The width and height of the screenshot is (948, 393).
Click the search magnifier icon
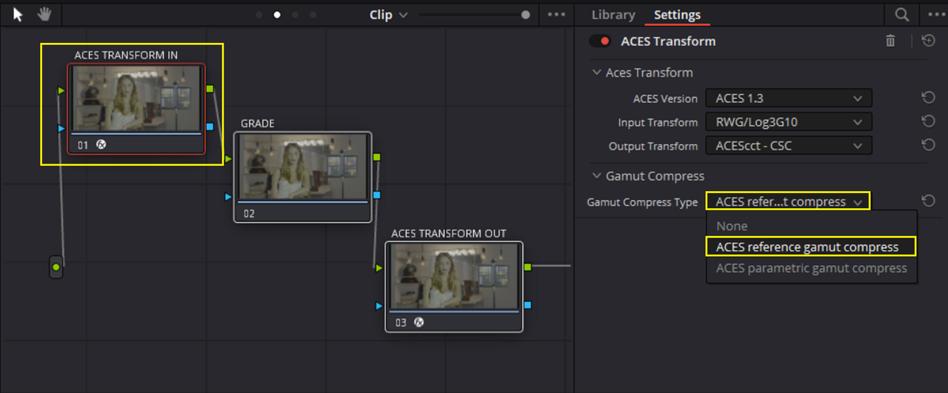point(901,15)
